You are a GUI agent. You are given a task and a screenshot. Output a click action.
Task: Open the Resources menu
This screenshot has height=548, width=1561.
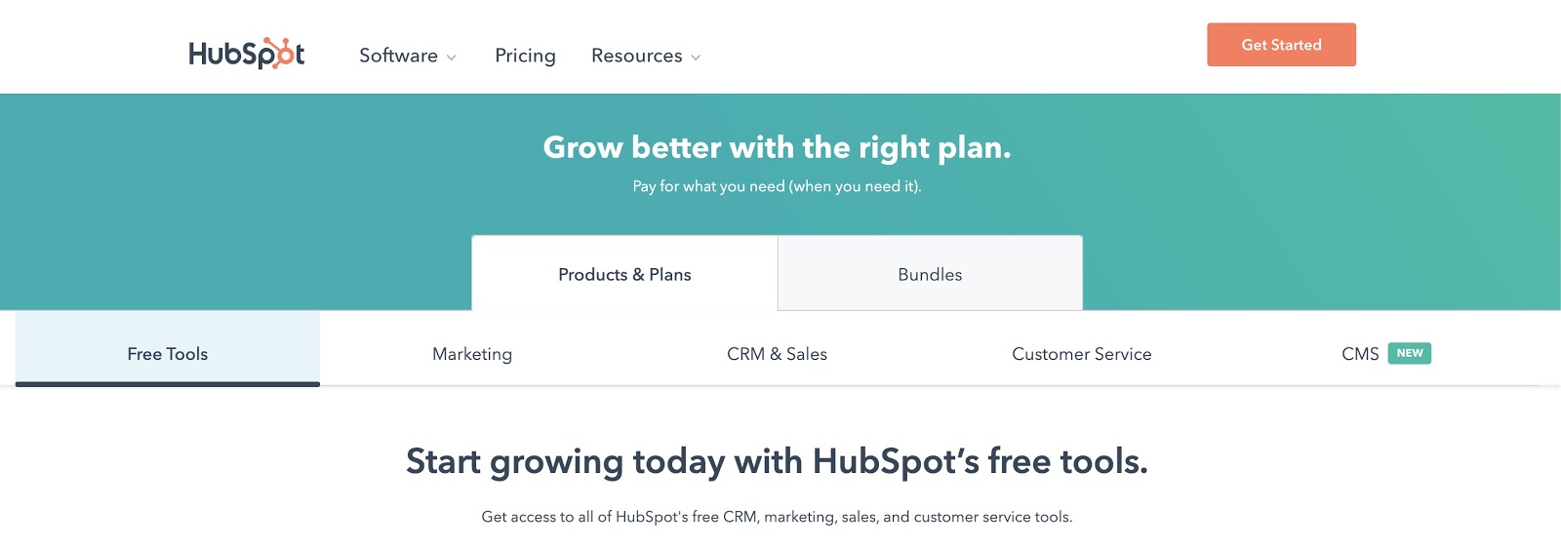tap(636, 56)
